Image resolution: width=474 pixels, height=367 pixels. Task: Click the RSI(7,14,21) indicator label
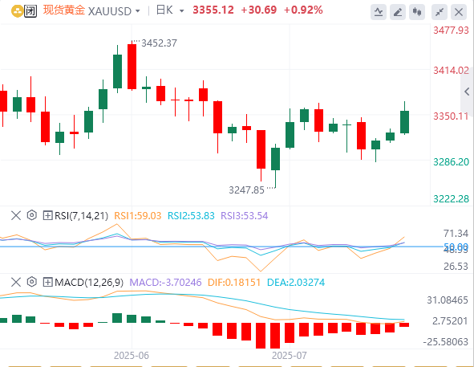(81, 216)
